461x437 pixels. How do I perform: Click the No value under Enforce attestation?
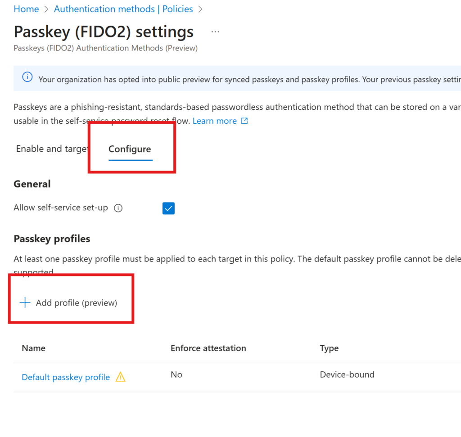pyautogui.click(x=176, y=374)
